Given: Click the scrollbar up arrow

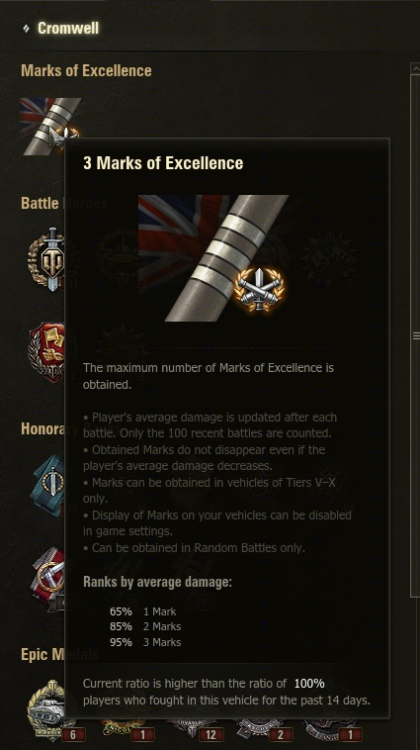Looking at the screenshot, I should click(415, 69).
